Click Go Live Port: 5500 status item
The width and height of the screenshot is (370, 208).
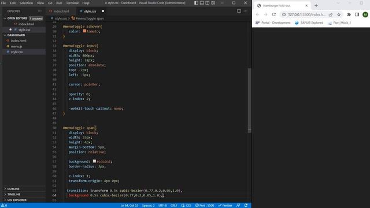click(205, 206)
